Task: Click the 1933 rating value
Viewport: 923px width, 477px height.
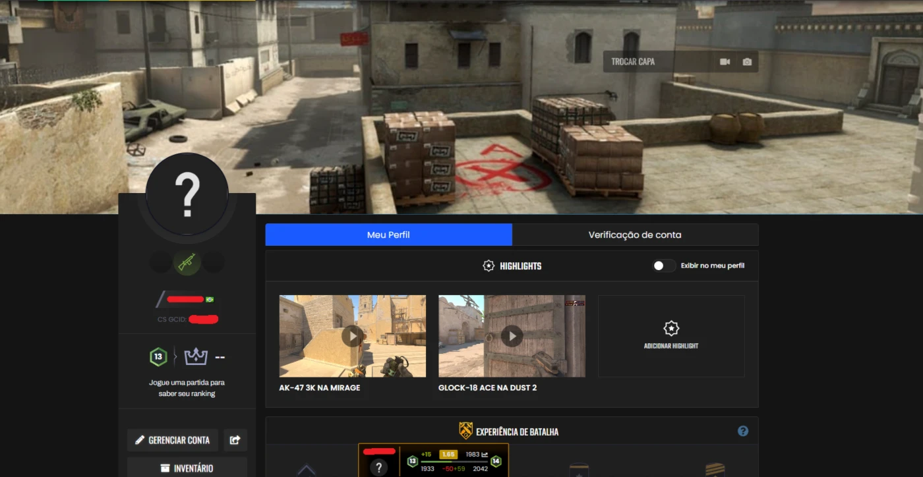Action: pos(428,468)
